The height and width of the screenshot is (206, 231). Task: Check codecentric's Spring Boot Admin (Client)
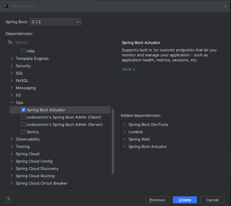pos(23,117)
